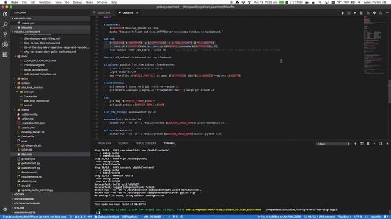Click the Tab Size indicator in status bar

[345, 217]
